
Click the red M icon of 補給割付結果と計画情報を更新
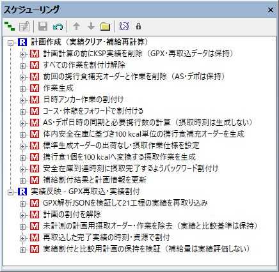[x=35, y=180]
